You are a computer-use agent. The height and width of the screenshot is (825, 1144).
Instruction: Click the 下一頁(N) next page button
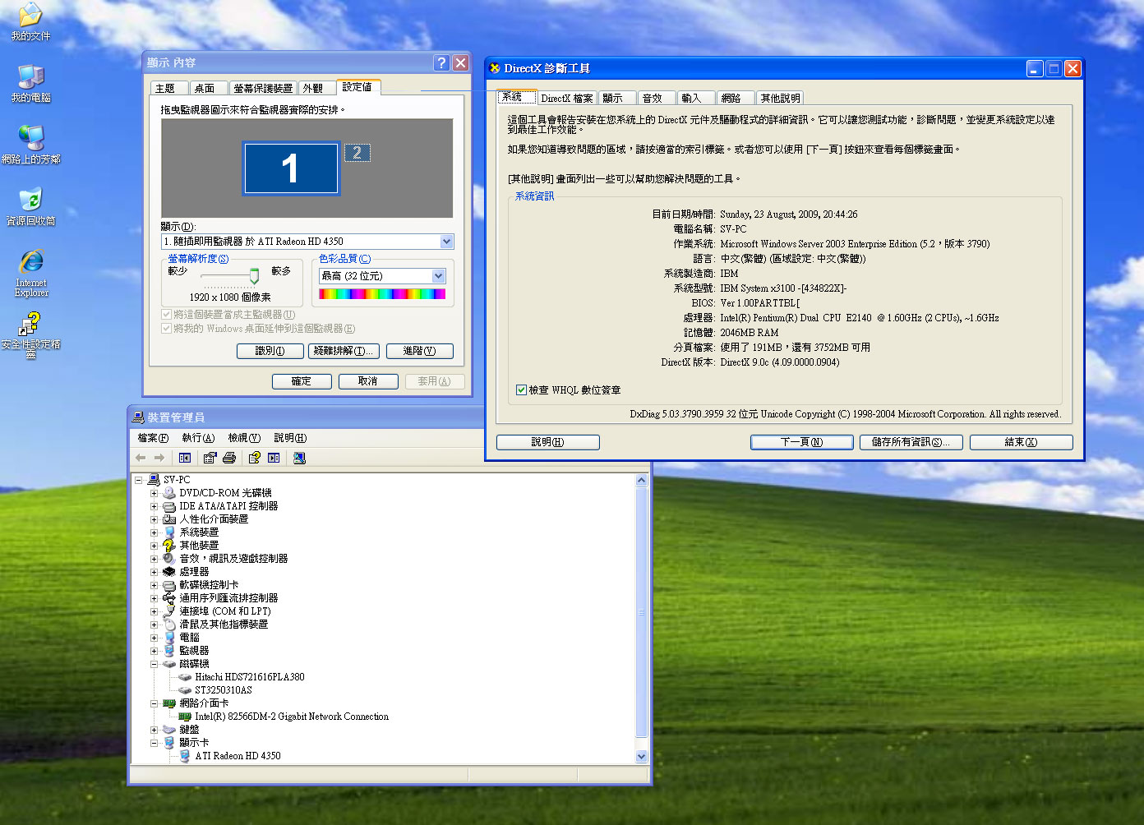tap(801, 442)
